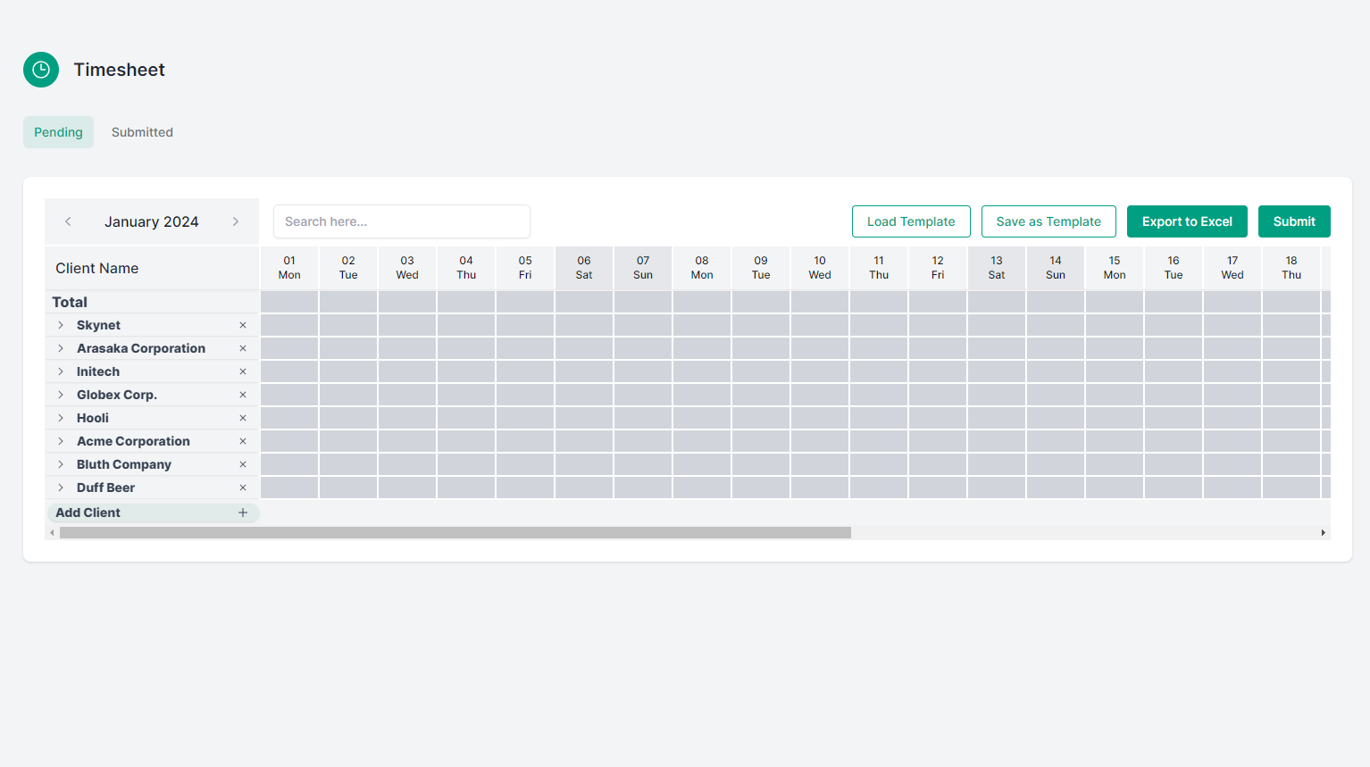Click the 08 Mon date header
This screenshot has height=767, width=1370.
coord(702,268)
